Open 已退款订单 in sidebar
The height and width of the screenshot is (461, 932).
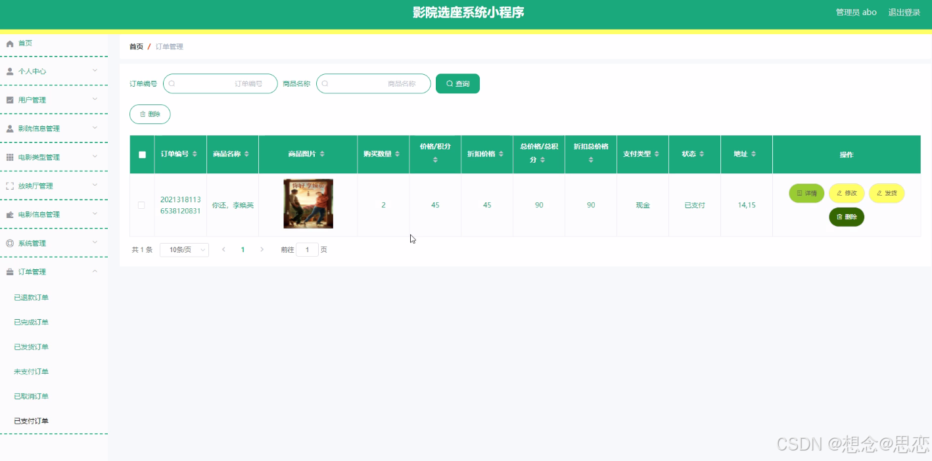coord(32,297)
